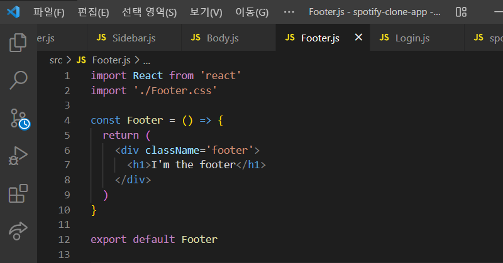The image size is (503, 263).
Task: Open the 선택 영역(S) menu
Action: tap(149, 12)
